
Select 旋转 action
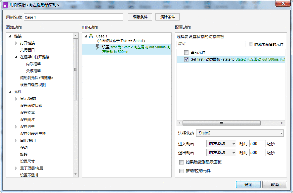[x=24, y=154]
